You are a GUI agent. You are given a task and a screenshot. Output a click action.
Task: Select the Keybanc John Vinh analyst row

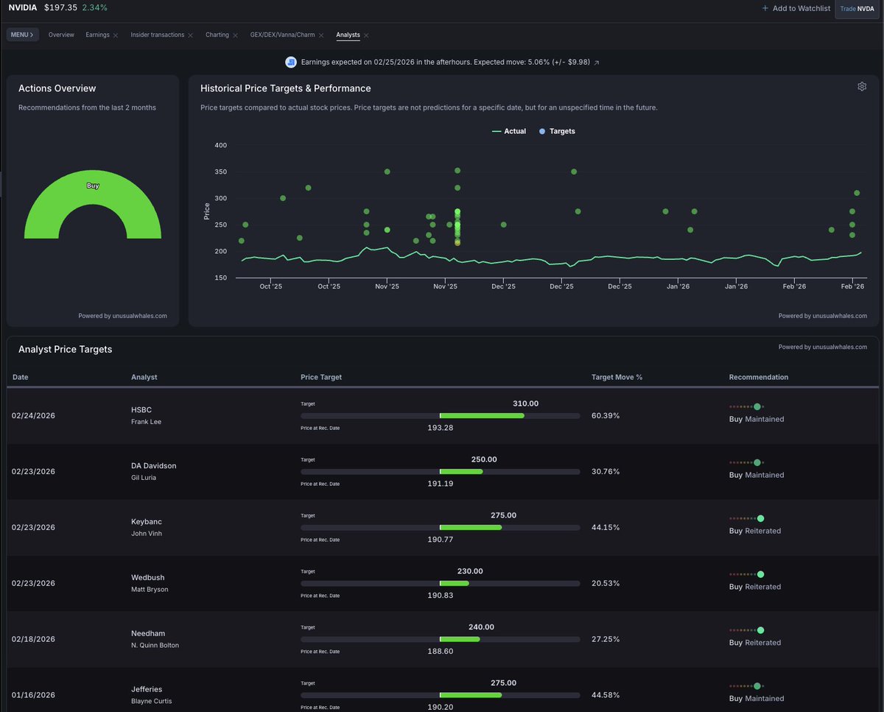(x=146, y=527)
